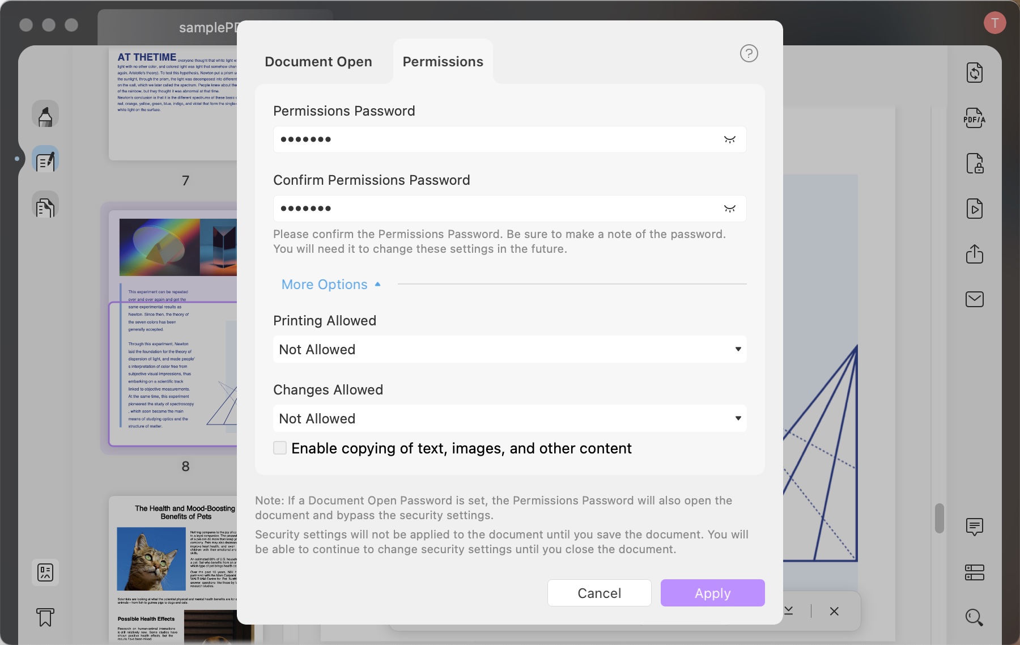Collapse the More Options section
1020x645 pixels.
331,284
